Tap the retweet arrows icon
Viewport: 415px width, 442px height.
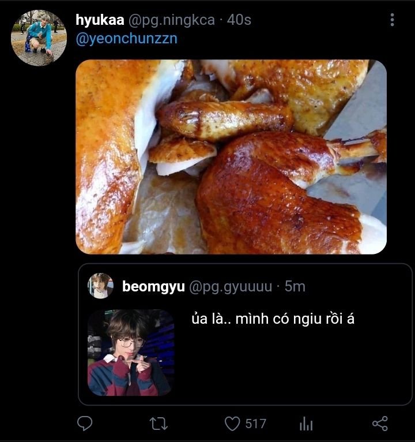pyautogui.click(x=159, y=424)
